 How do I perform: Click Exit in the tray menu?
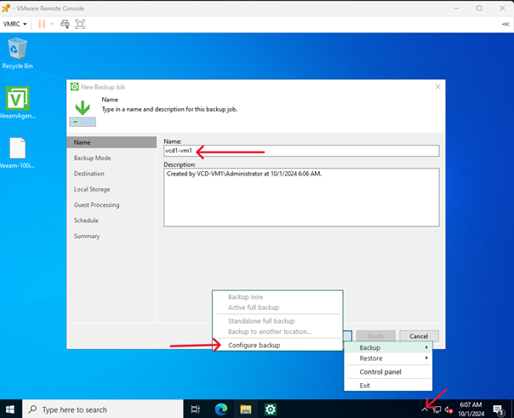365,386
